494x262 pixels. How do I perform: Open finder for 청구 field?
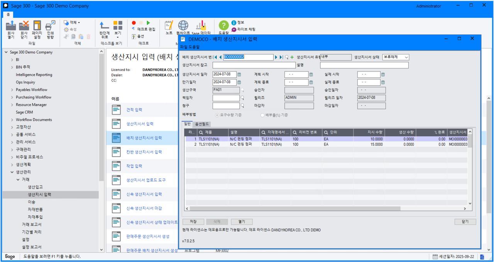click(243, 106)
